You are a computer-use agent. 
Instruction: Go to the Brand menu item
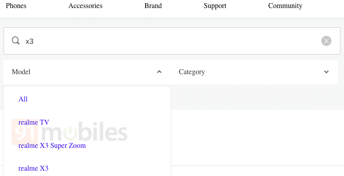[x=153, y=6]
